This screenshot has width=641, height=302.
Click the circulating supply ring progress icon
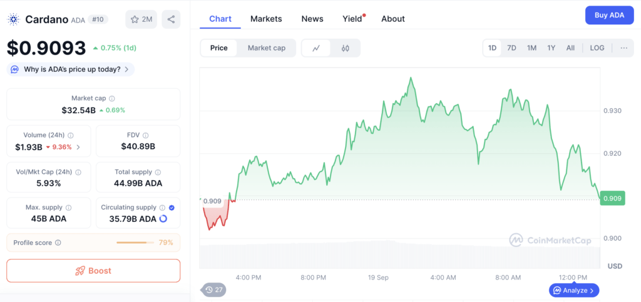tap(163, 219)
